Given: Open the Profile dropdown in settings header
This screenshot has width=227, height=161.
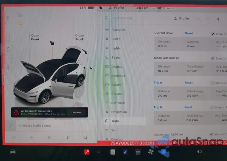Looking at the screenshot, I should (x=181, y=19).
